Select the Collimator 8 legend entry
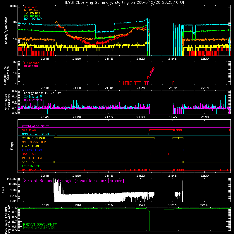 pos(33,97)
